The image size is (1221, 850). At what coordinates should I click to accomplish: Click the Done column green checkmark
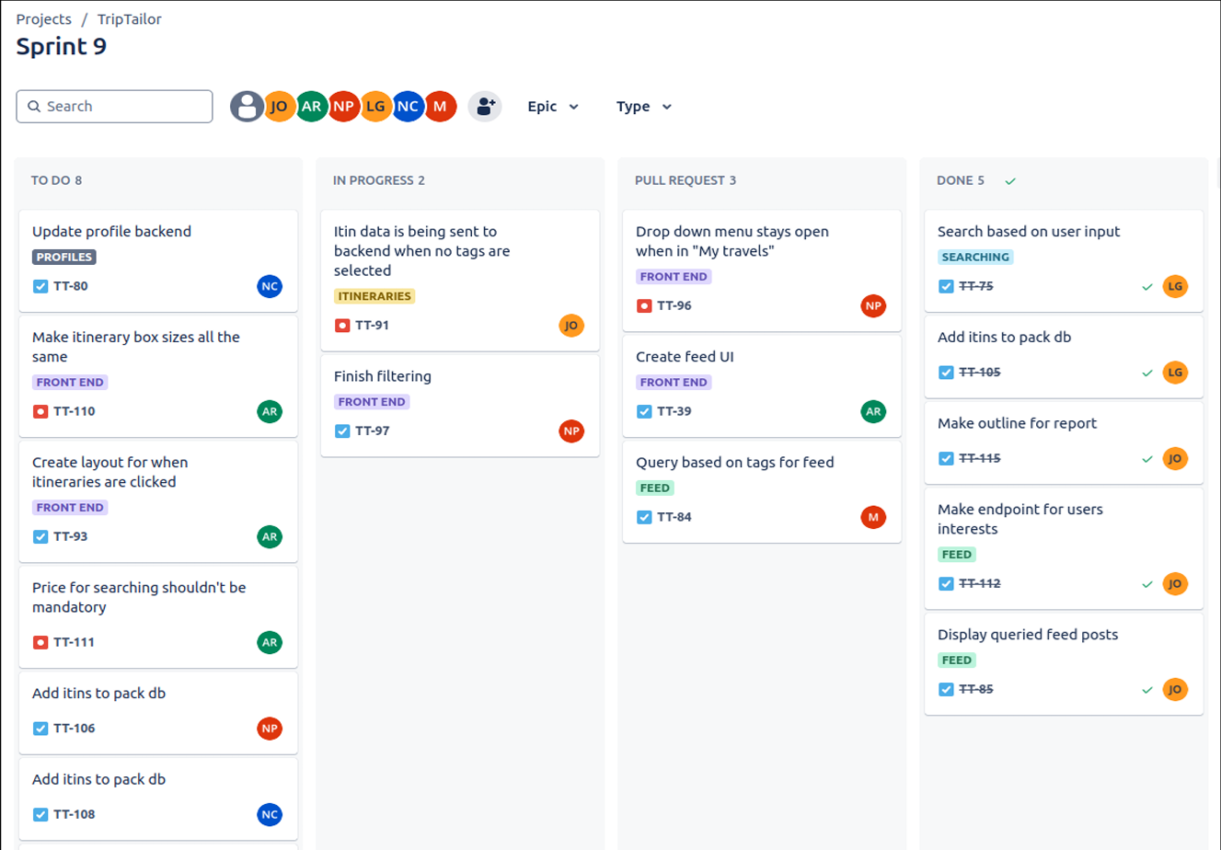tap(1010, 181)
